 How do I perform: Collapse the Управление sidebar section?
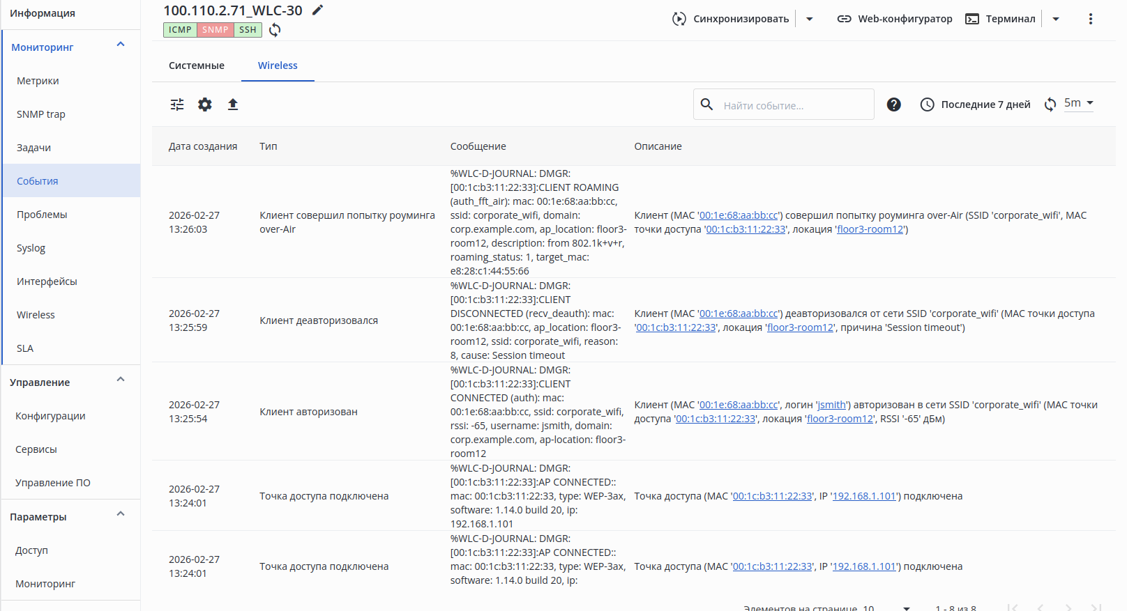pos(121,380)
